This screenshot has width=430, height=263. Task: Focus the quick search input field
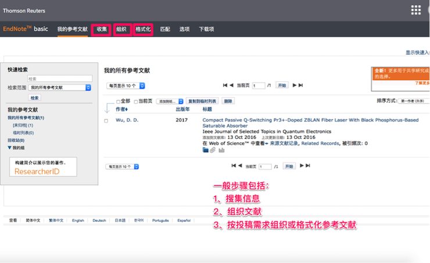point(60,78)
